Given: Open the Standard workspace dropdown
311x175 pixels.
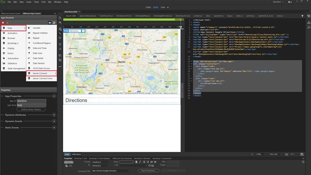Looking at the screenshot, I should (278, 2).
